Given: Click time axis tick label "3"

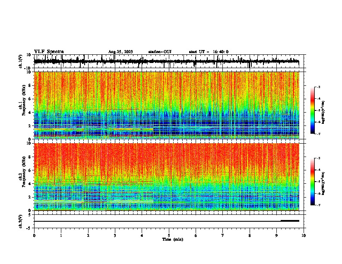Looking at the screenshot, I should (x=115, y=236).
